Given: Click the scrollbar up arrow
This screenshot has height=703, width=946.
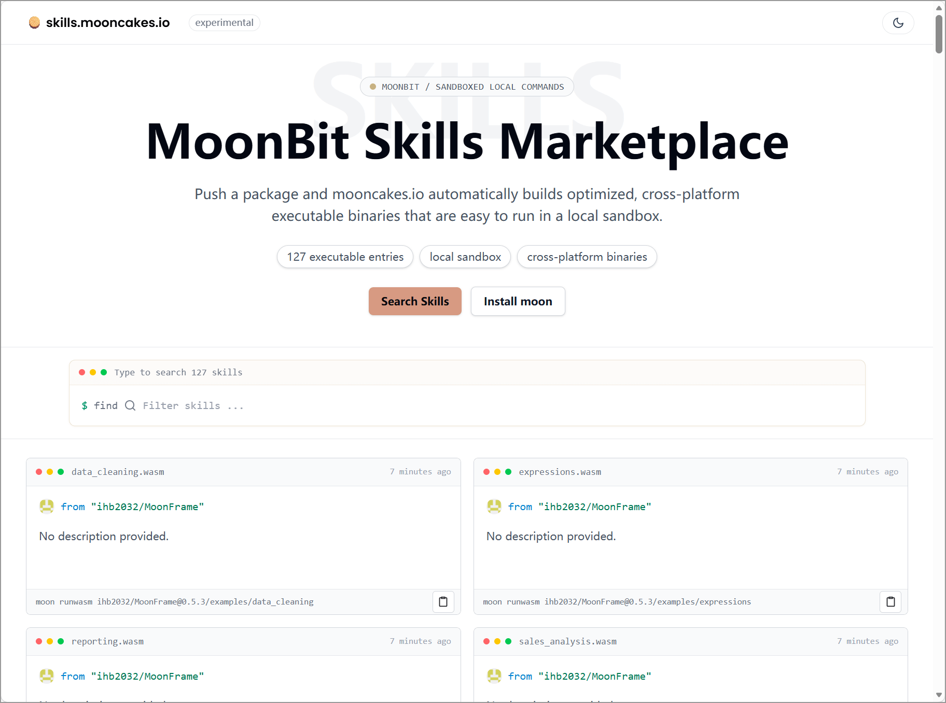Looking at the screenshot, I should click(939, 8).
